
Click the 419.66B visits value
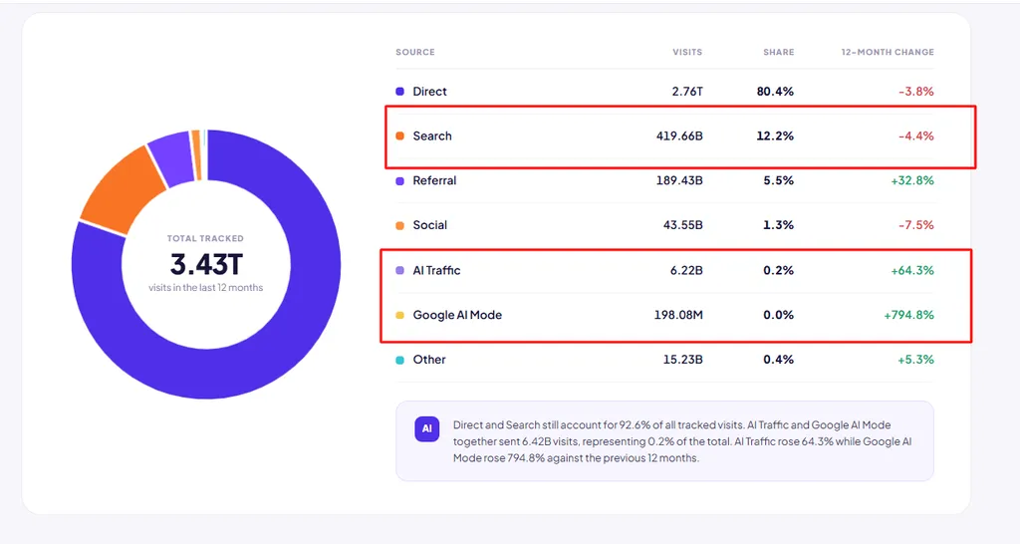679,136
